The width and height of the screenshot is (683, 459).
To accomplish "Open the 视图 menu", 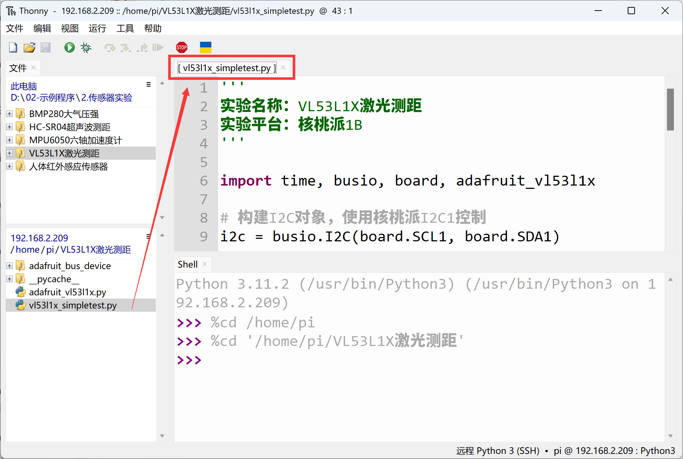I will click(x=70, y=28).
